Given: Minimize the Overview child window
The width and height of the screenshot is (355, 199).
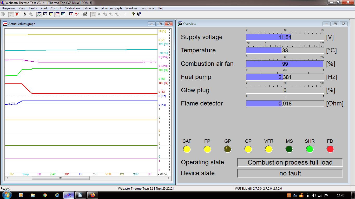Looking at the screenshot, I should click(x=327, y=24).
